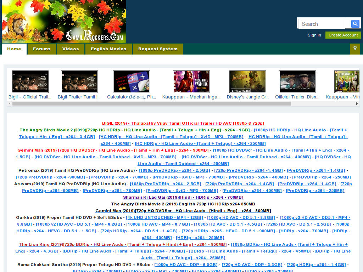Click the 'Official Trailer: Disn...' caption

pyautogui.click(x=297, y=97)
